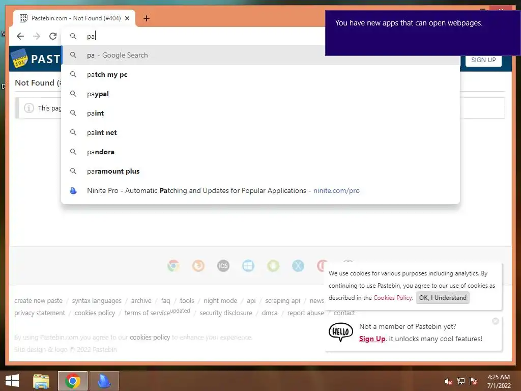Click the 'Not Found' page heading
521x391 pixels.
coord(38,83)
